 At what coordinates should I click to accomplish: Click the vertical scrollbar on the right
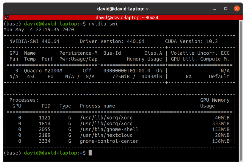[x=240, y=89]
